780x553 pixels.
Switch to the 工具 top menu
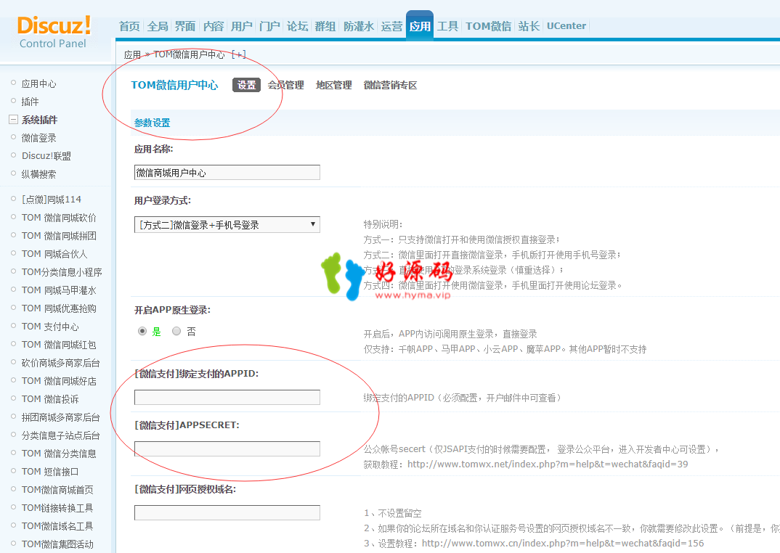[x=447, y=26]
